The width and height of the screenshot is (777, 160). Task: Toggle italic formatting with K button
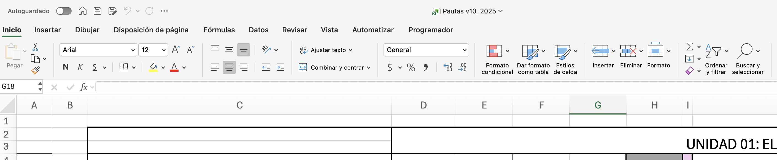pos(80,67)
